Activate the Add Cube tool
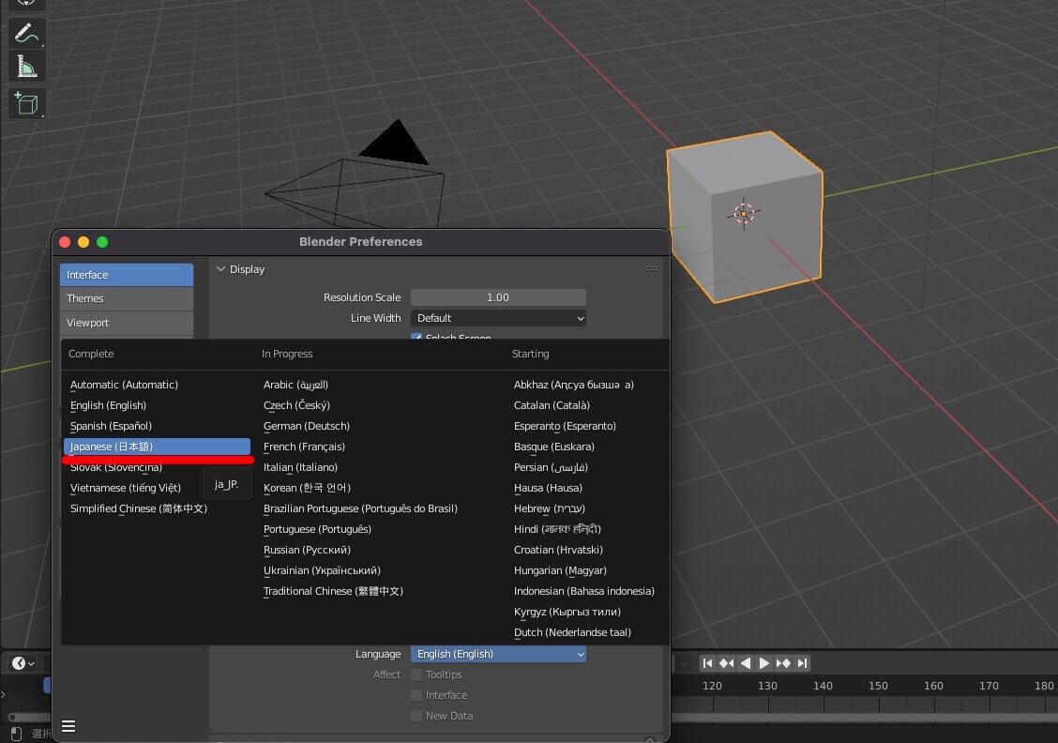The image size is (1058, 743). click(x=26, y=103)
